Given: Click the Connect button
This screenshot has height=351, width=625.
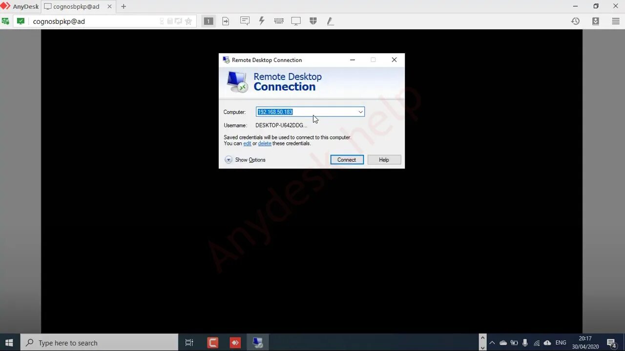Looking at the screenshot, I should tap(347, 160).
